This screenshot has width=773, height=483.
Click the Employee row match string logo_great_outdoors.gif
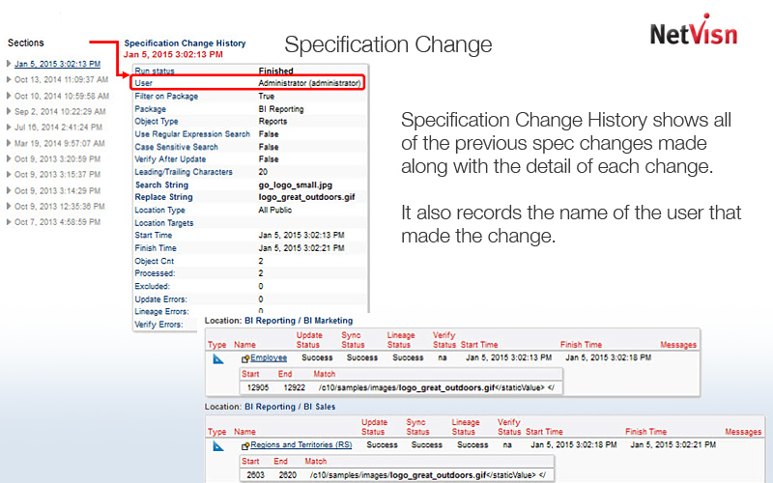click(446, 387)
